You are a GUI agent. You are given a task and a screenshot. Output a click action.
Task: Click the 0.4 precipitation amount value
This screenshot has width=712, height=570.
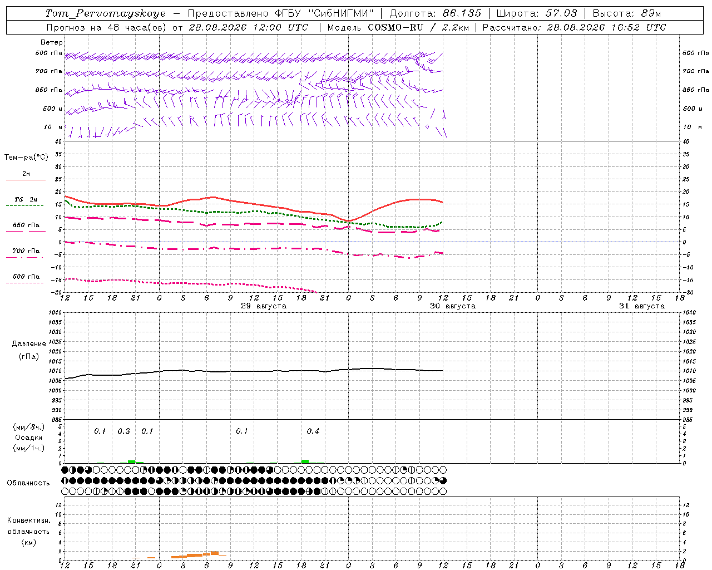[x=313, y=431]
